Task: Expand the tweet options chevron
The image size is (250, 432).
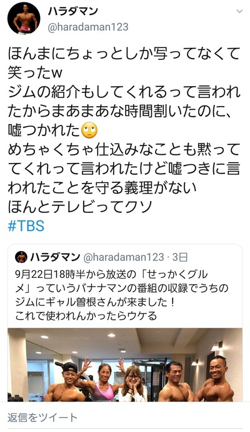Action: tap(239, 12)
